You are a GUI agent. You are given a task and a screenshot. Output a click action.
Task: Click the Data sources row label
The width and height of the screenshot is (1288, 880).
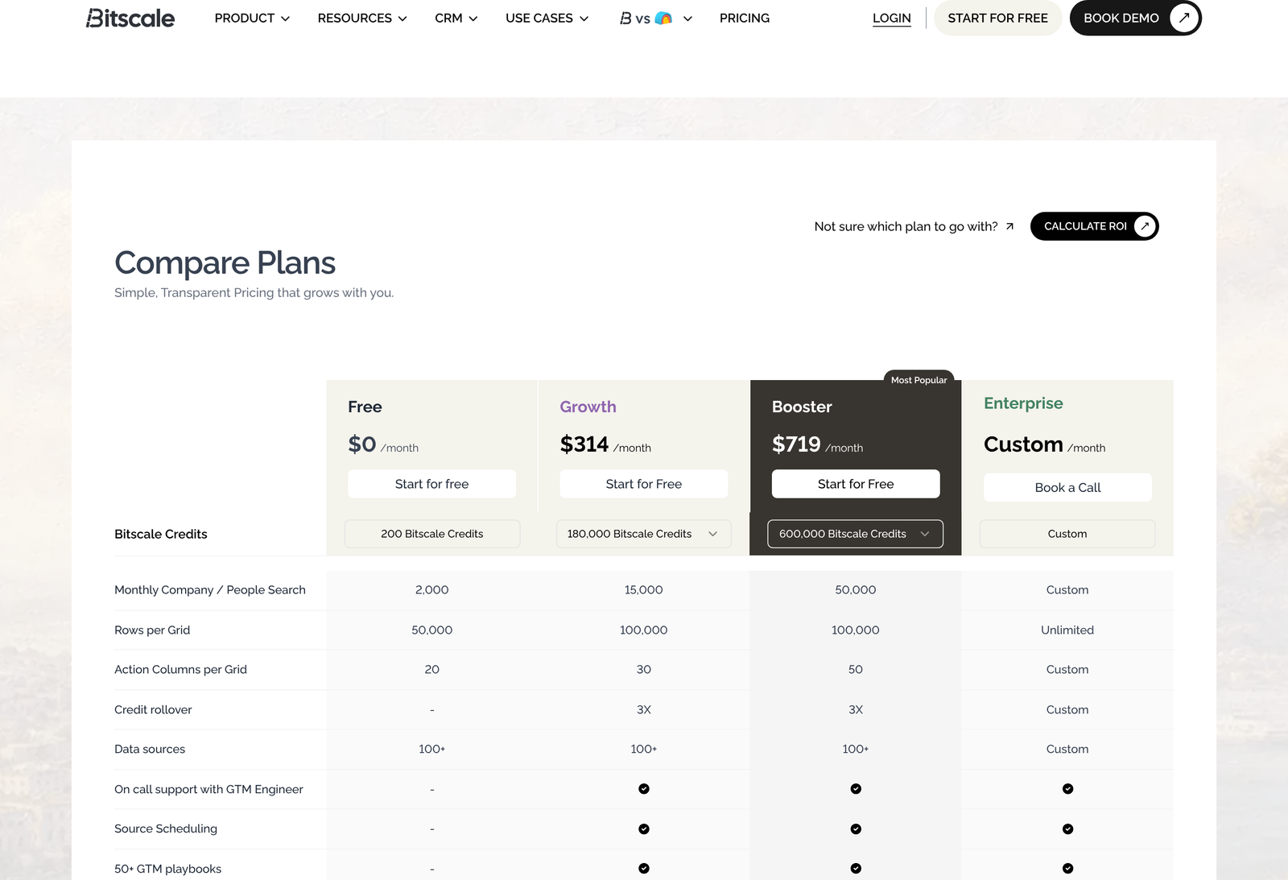[x=150, y=750]
